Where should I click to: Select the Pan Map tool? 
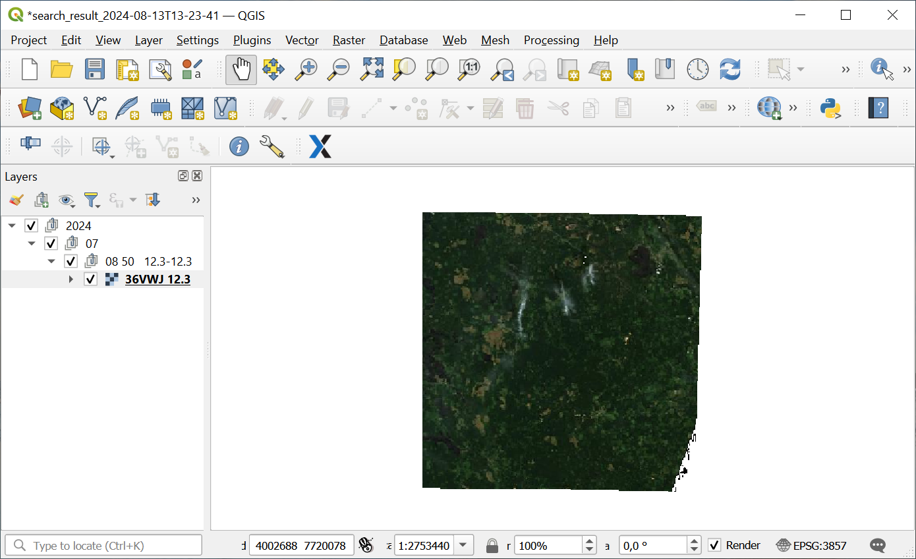pyautogui.click(x=241, y=69)
